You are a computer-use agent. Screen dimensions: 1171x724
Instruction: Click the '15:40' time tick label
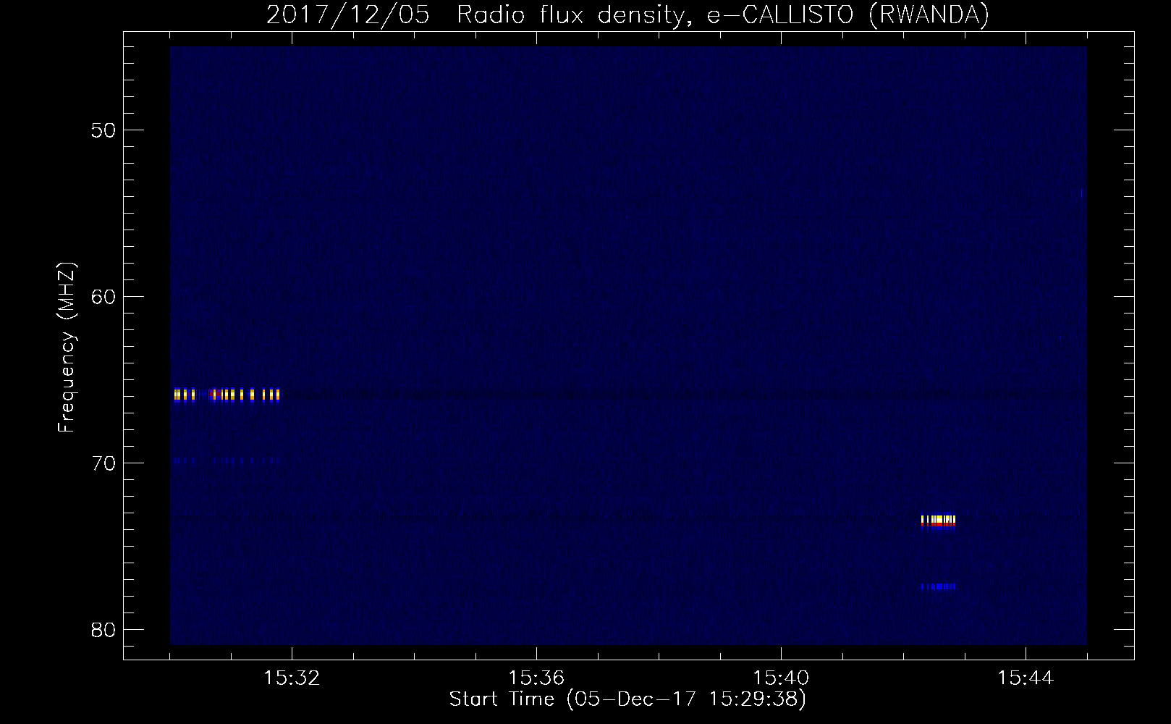pos(781,678)
